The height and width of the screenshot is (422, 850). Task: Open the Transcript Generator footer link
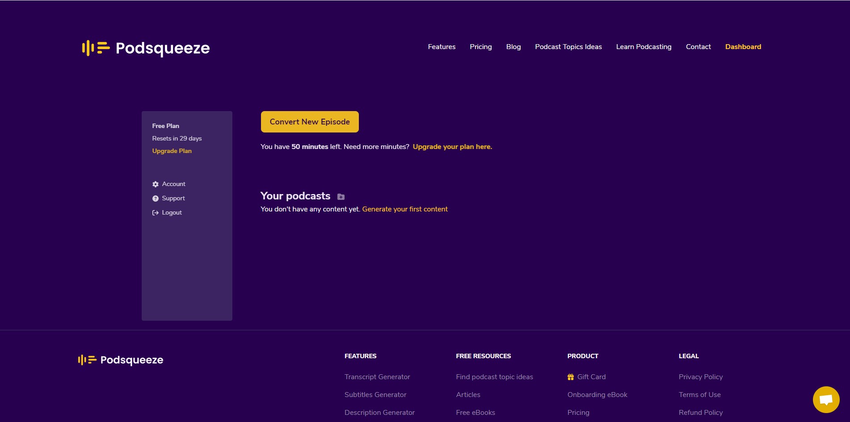point(377,377)
